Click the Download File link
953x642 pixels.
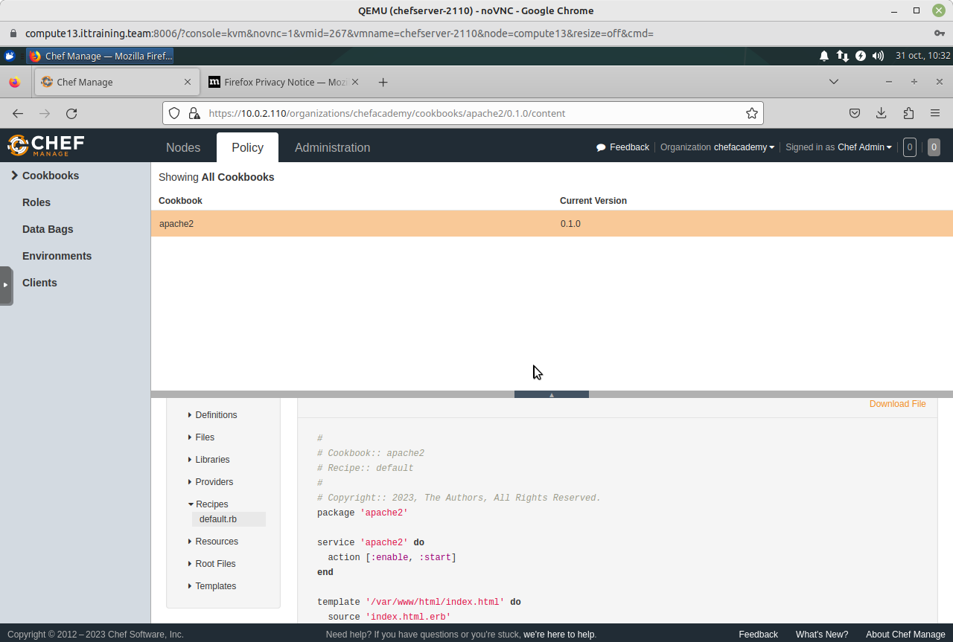pyautogui.click(x=897, y=404)
